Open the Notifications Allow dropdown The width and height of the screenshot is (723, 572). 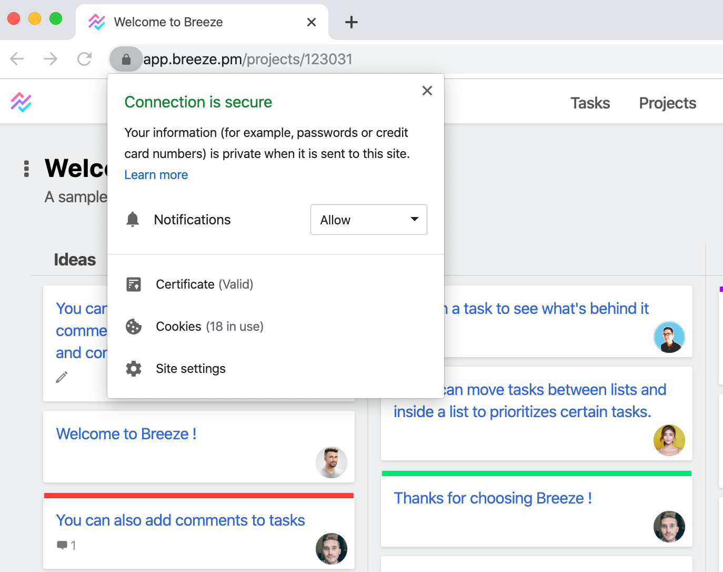369,220
